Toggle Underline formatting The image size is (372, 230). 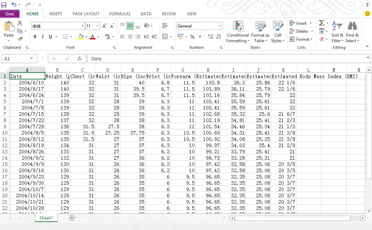pyautogui.click(x=50, y=37)
